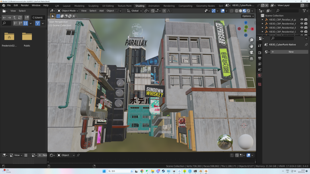Switch file browser to vertical list display
The width and height of the screenshot is (310, 174).
point(15,23)
